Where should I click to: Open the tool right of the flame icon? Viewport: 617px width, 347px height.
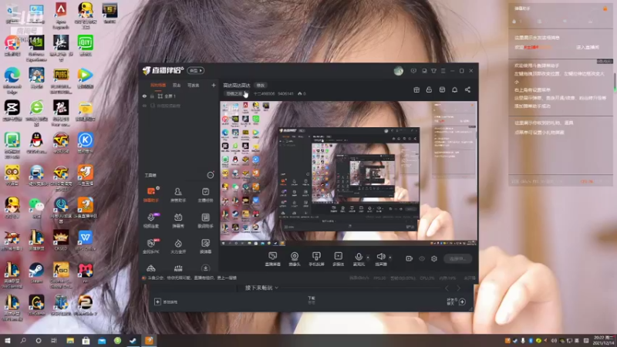(x=205, y=246)
